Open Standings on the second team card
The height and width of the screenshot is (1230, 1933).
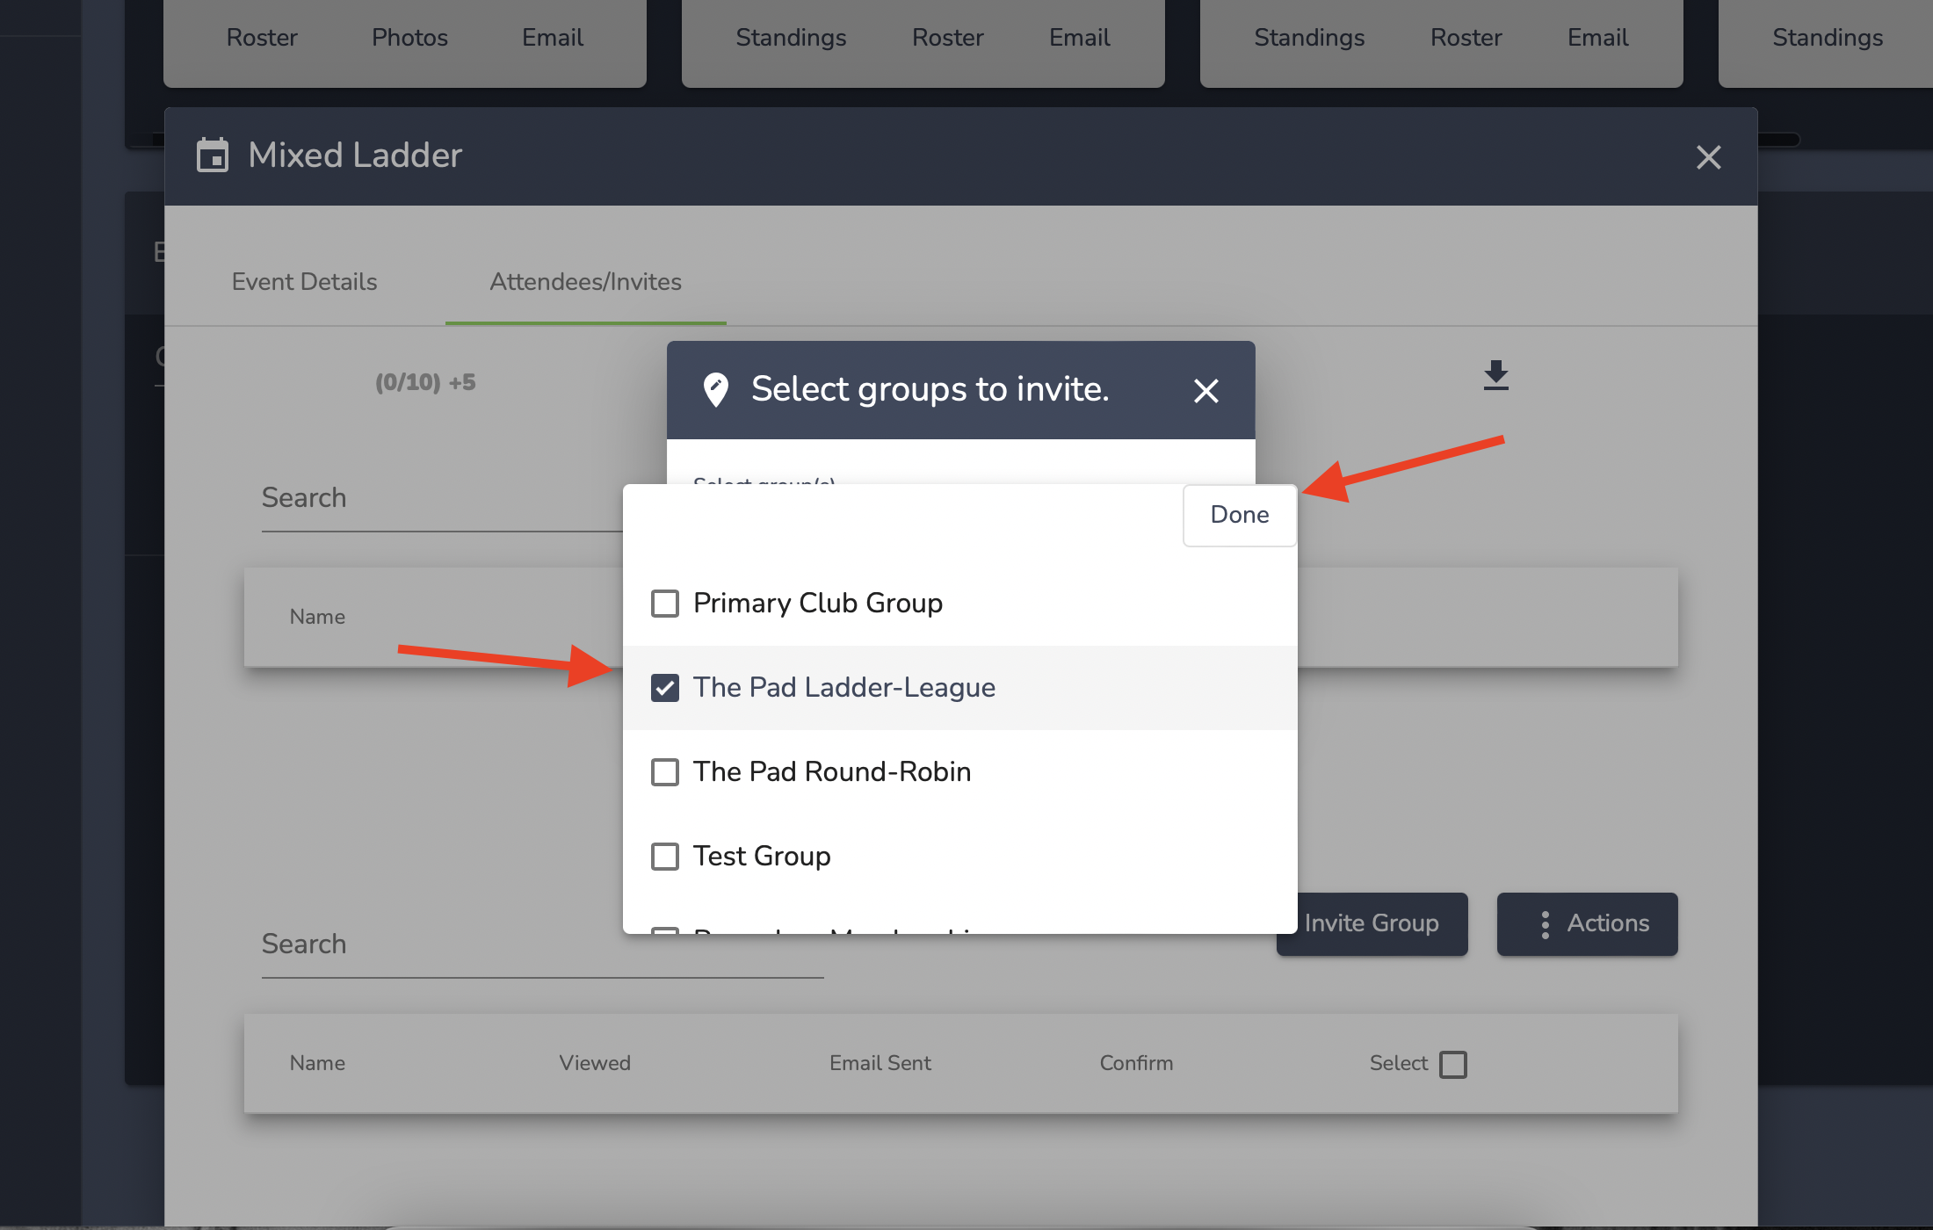tap(791, 38)
